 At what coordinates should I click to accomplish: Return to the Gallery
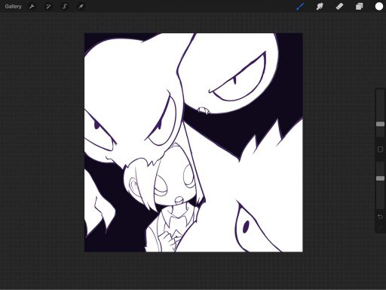[13, 7]
